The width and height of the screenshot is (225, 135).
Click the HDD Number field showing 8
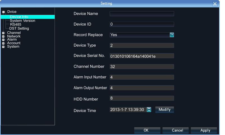point(142,98)
